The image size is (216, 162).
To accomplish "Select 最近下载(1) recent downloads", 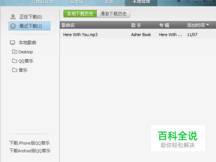I will coord(29,26).
